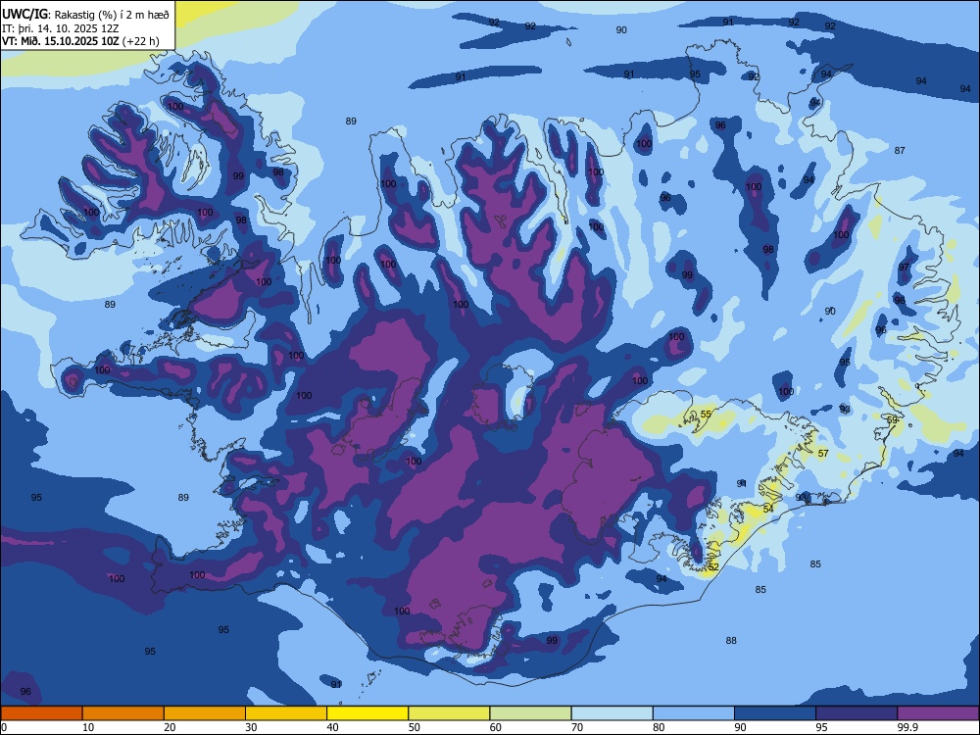Pick the light green 60–70 legend swatch
Viewport: 980px width, 735px height.
pos(530,713)
